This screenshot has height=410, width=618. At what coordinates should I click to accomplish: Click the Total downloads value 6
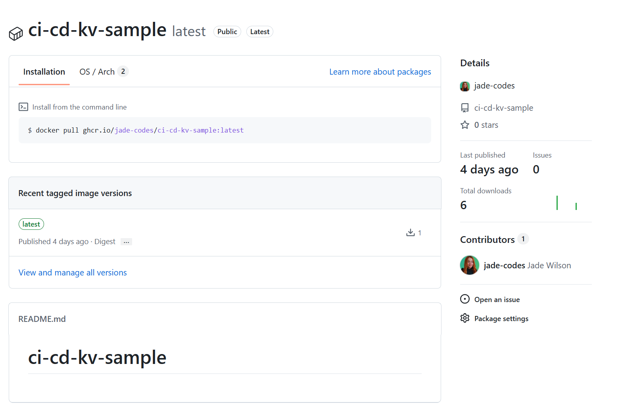tap(464, 205)
